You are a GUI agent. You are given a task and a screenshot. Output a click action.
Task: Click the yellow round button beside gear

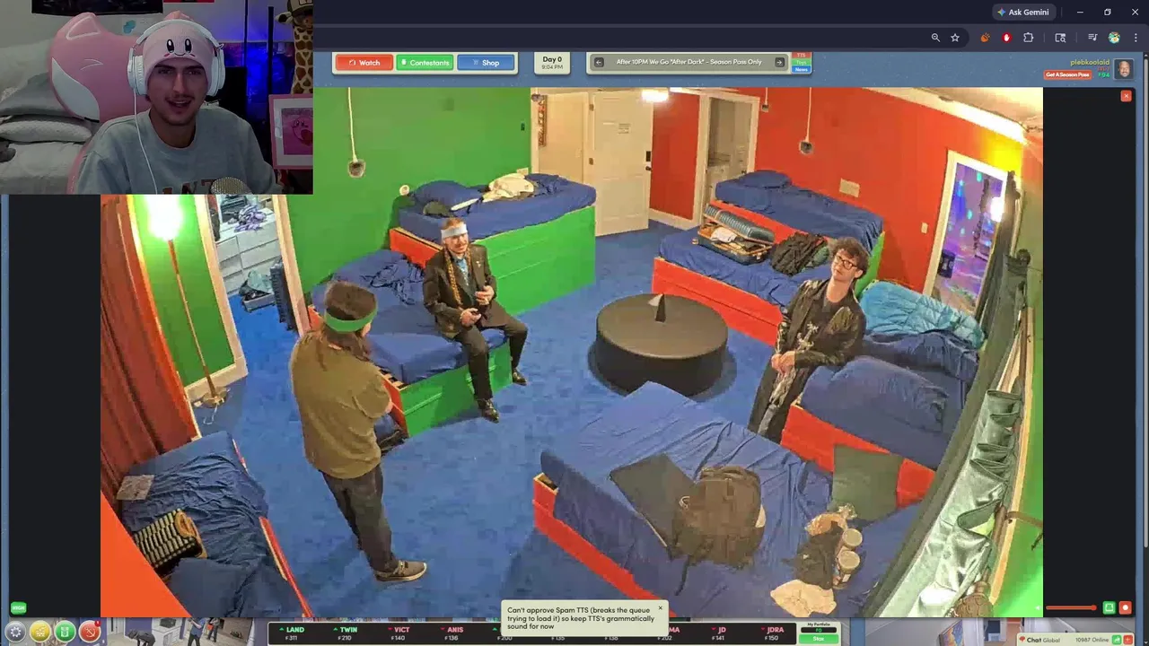click(40, 633)
